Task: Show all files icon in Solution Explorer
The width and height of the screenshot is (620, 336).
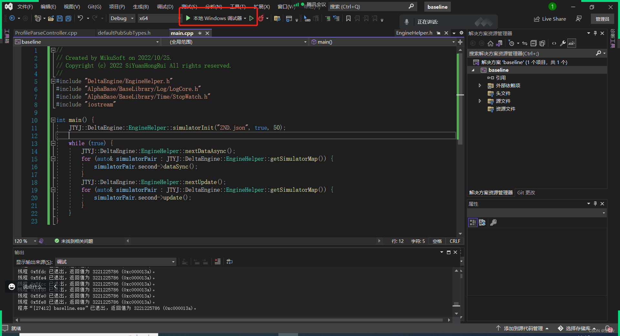Action: [x=542, y=43]
